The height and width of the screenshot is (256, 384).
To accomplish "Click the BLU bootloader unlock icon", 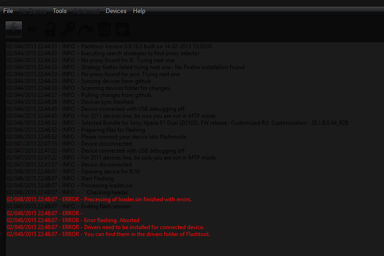I will (x=32, y=29).
